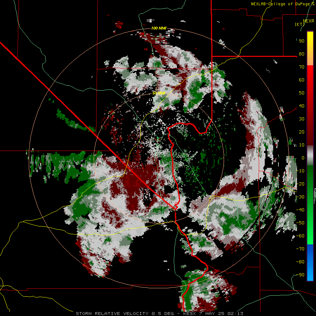Select the 70 value on velocity scale
The image size is (316, 316).
point(302,67)
